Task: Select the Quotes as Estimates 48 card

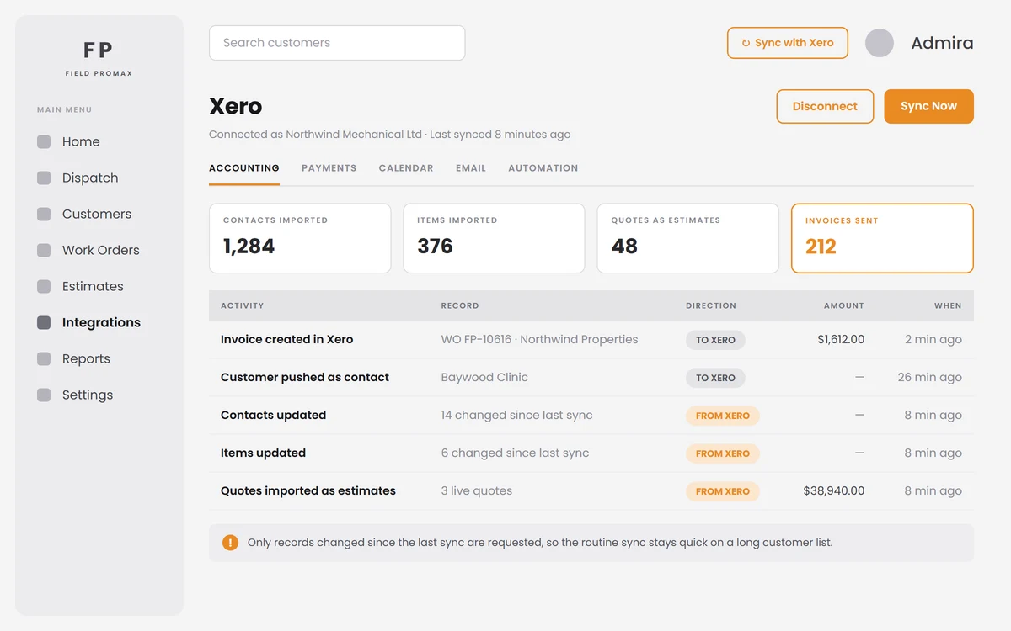Action: 687,238
